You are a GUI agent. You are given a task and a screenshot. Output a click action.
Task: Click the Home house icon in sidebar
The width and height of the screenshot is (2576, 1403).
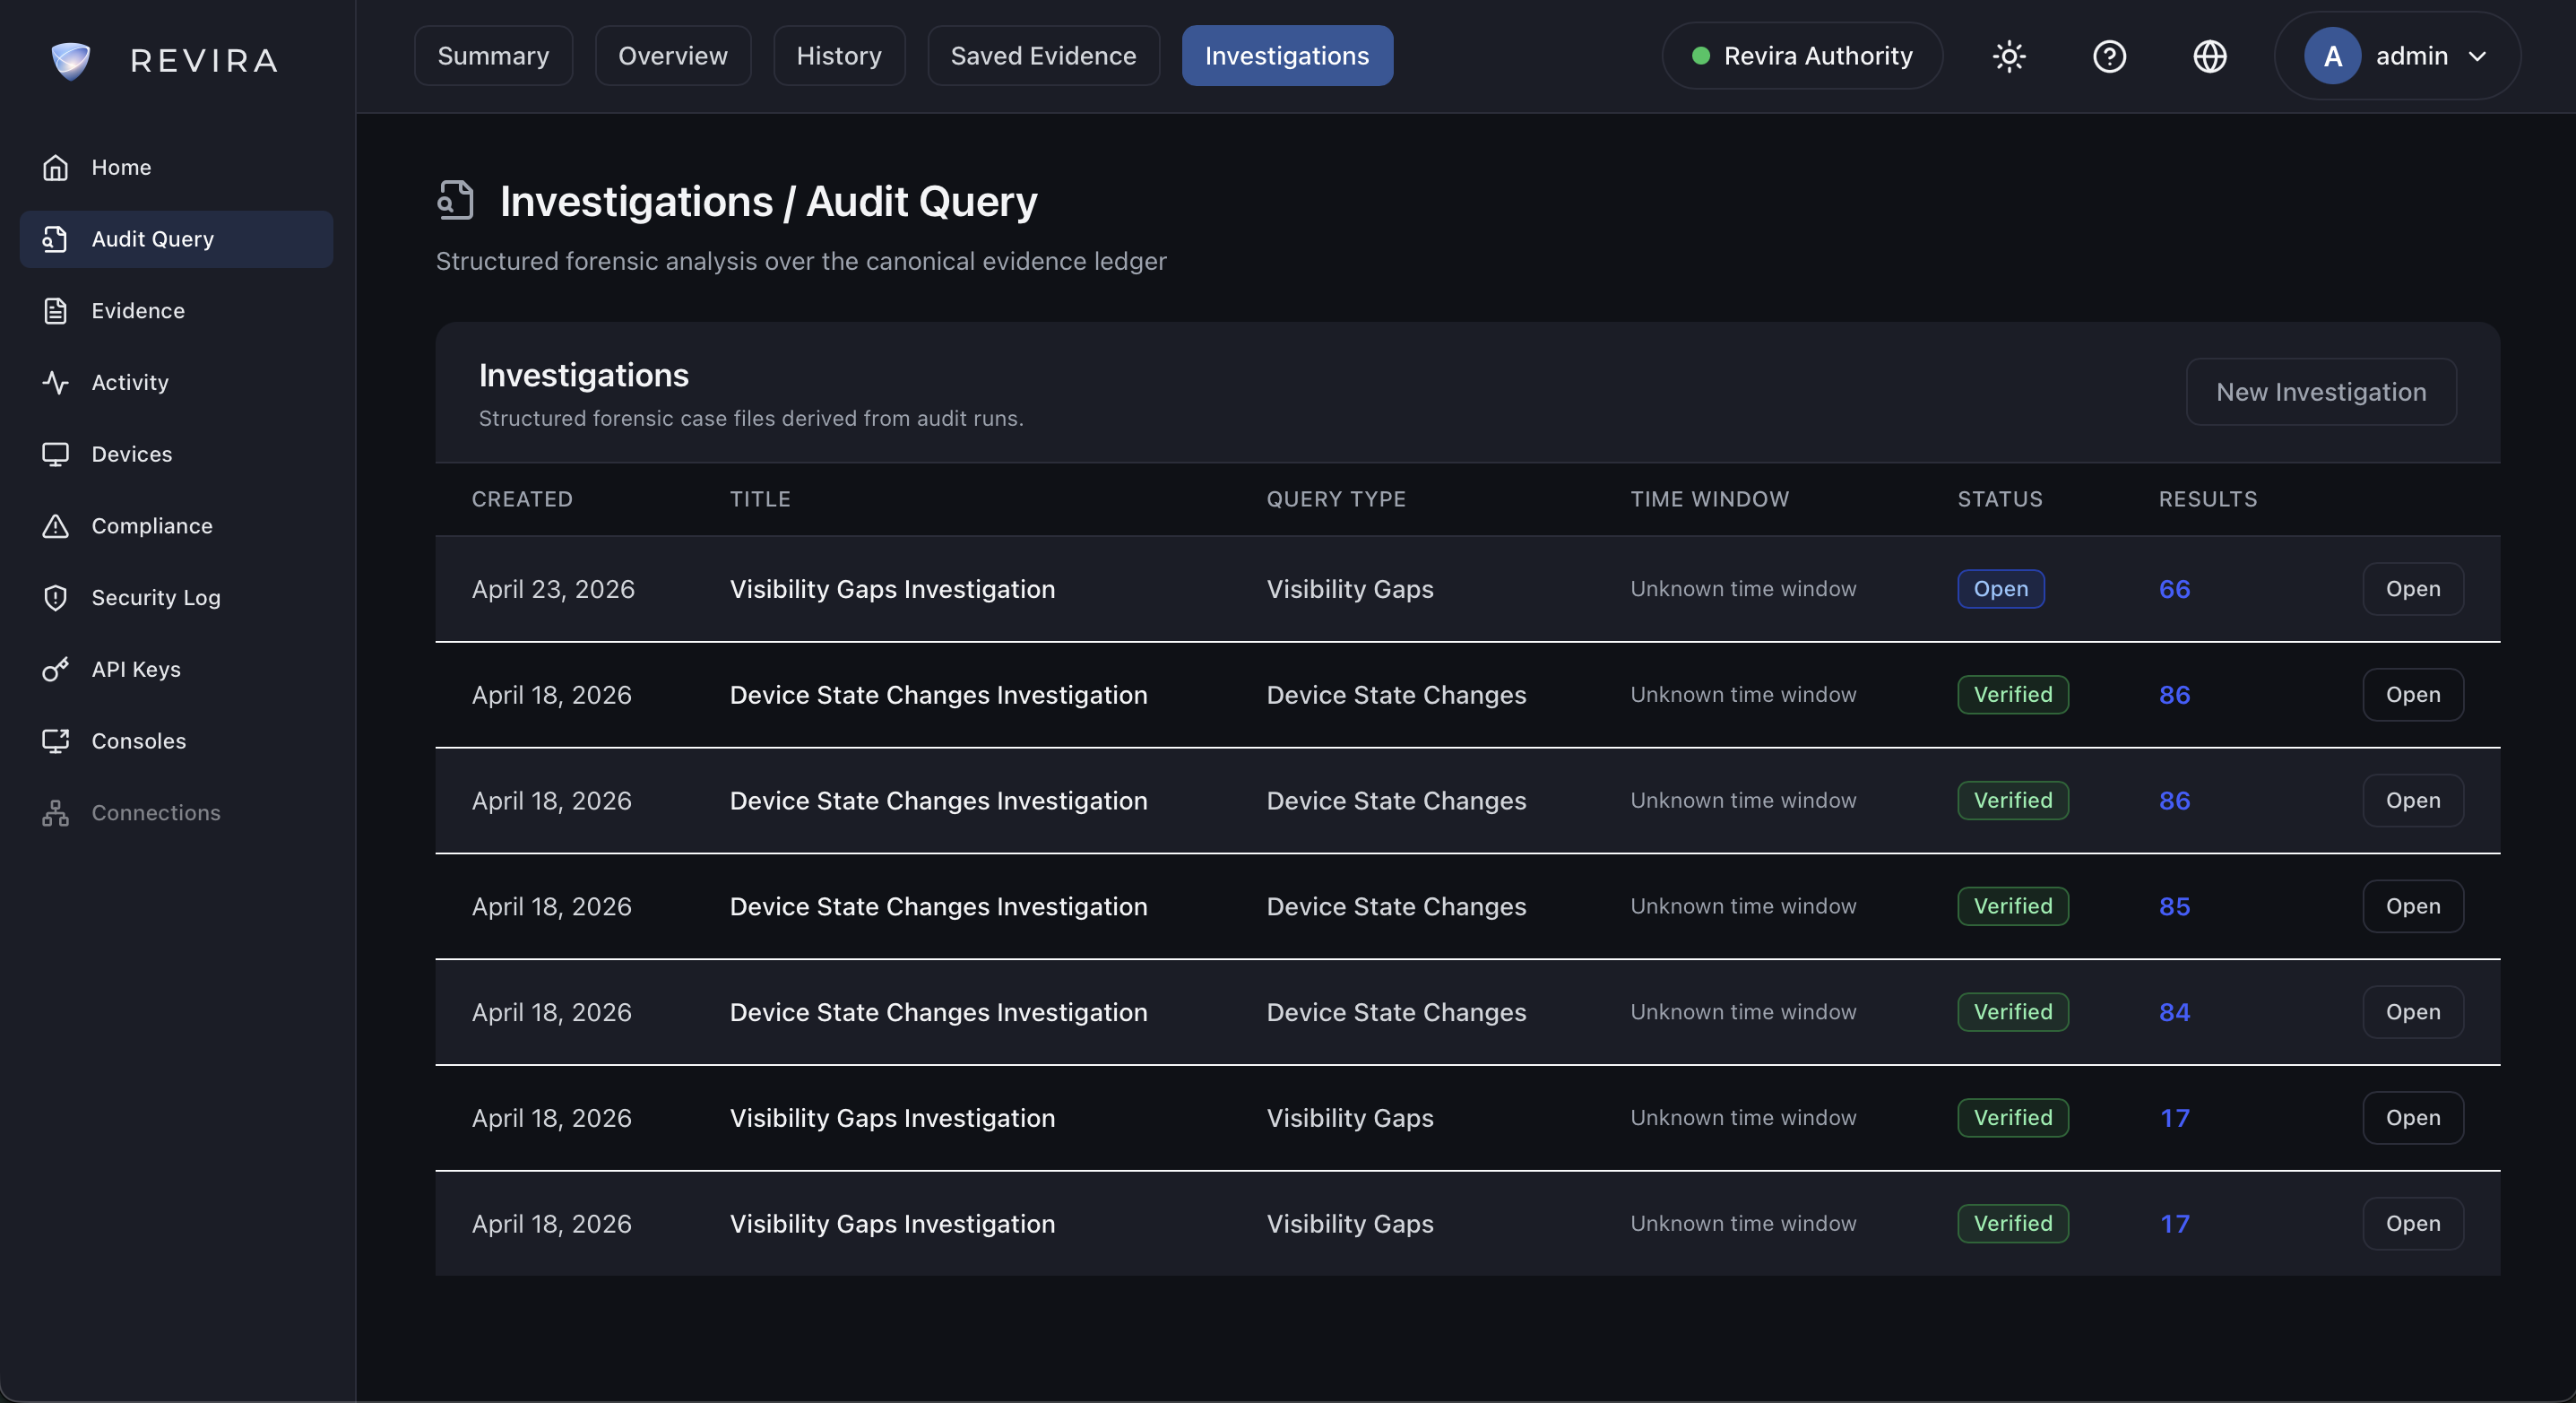point(56,167)
